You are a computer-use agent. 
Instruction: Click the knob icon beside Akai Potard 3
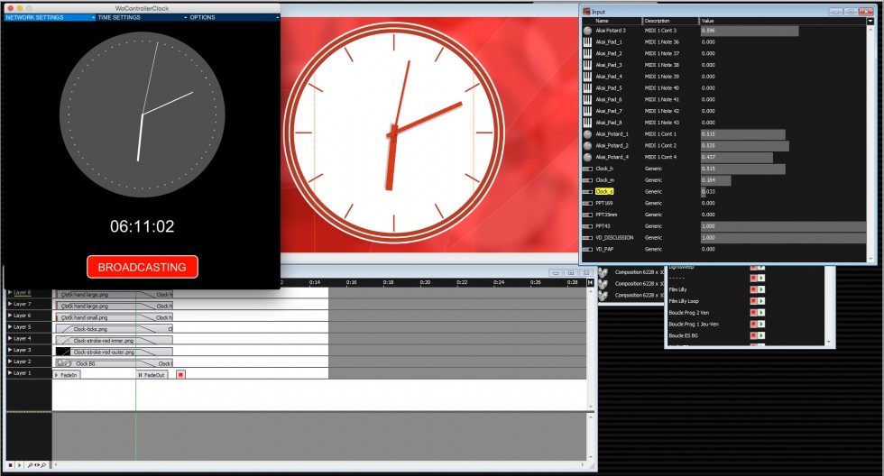click(x=587, y=31)
